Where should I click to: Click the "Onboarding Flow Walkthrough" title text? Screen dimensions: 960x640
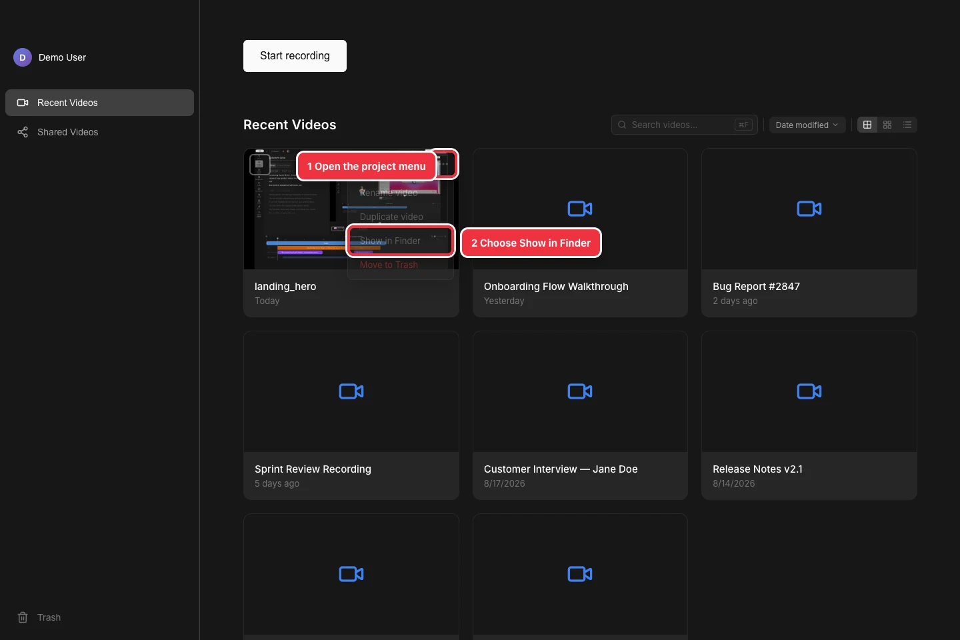pos(556,287)
